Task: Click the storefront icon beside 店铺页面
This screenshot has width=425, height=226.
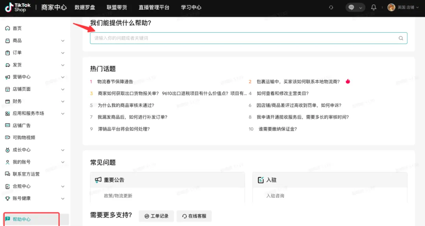Action: pos(7,89)
